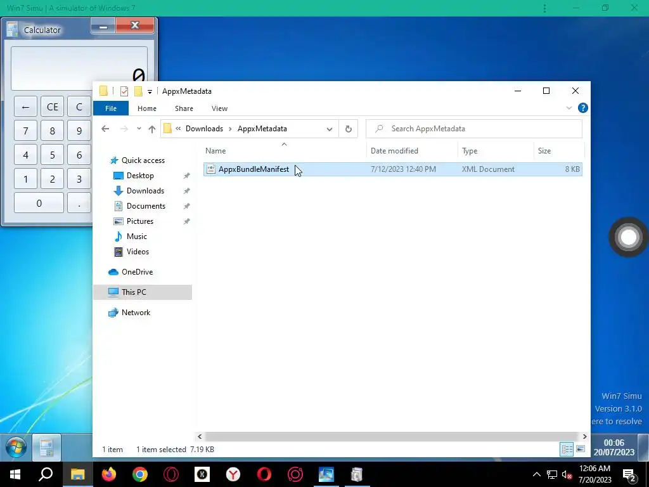Switch to the View ribbon tab
649x487 pixels.
(219, 108)
